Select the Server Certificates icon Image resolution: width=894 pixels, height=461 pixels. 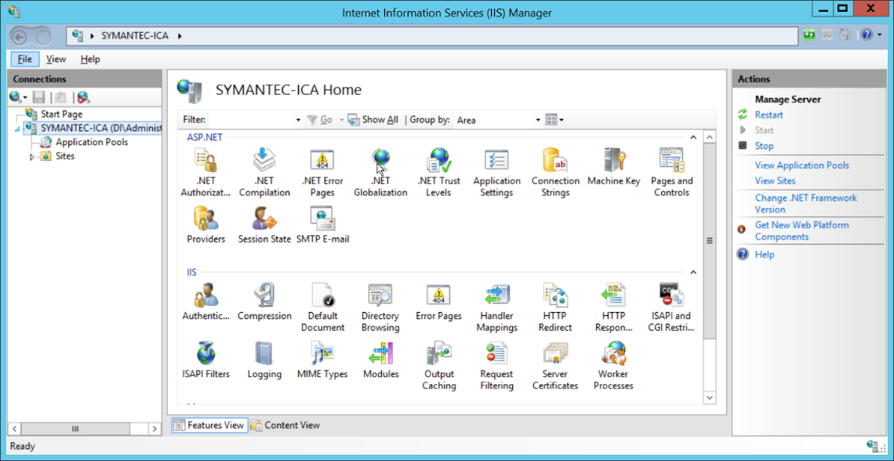(x=555, y=355)
